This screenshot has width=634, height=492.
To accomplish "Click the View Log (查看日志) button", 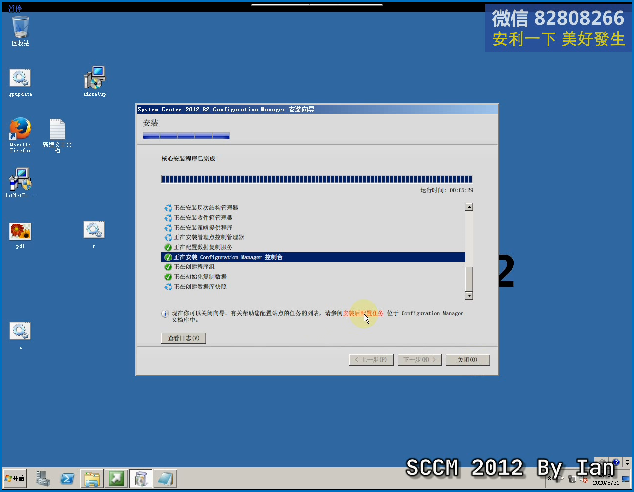I will 183,338.
